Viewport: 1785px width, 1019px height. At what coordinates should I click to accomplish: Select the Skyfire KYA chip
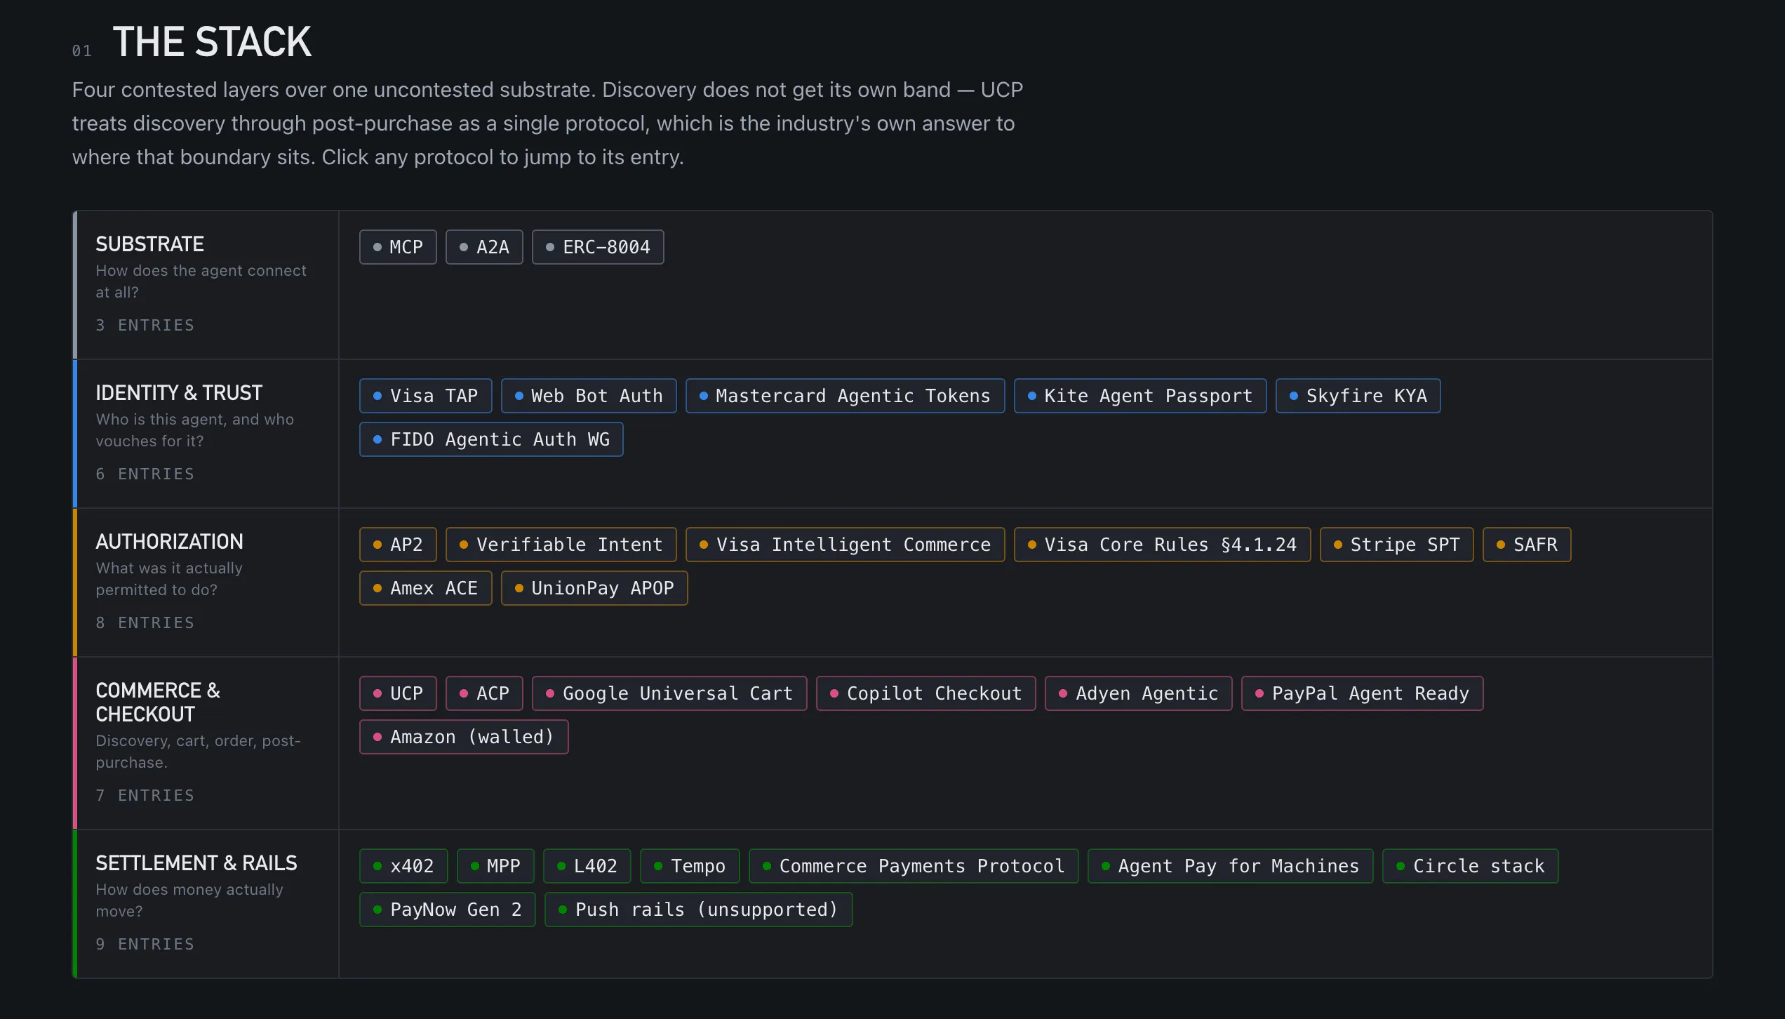[x=1358, y=396]
